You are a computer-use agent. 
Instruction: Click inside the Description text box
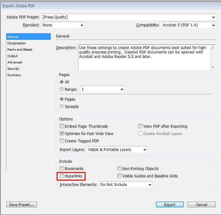click(x=144, y=57)
